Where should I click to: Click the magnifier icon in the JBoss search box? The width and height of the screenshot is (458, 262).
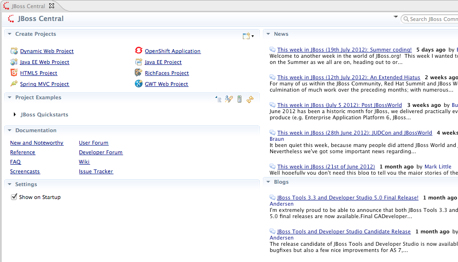click(x=406, y=19)
